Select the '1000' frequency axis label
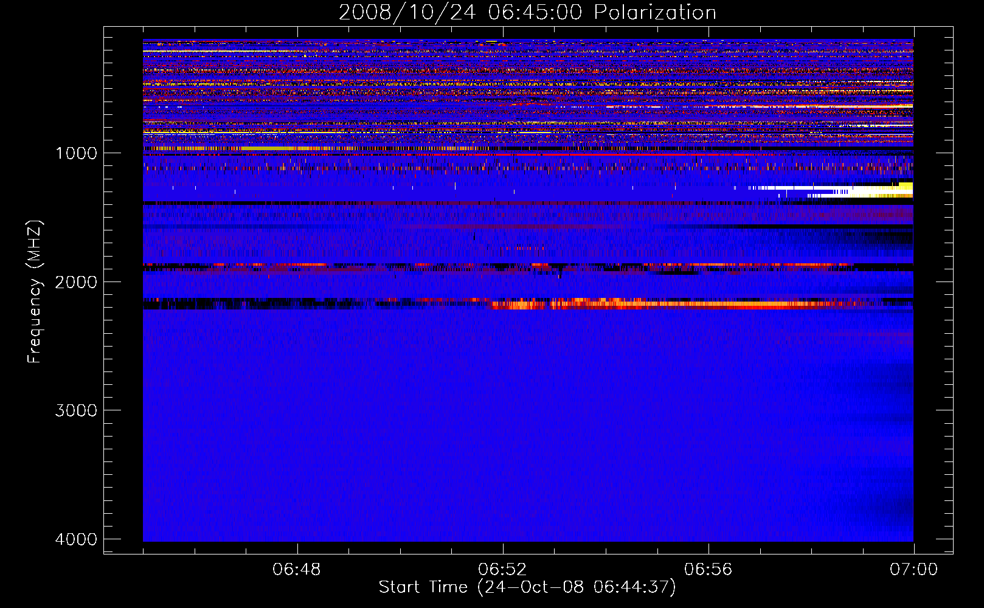The width and height of the screenshot is (984, 608). pos(76,153)
